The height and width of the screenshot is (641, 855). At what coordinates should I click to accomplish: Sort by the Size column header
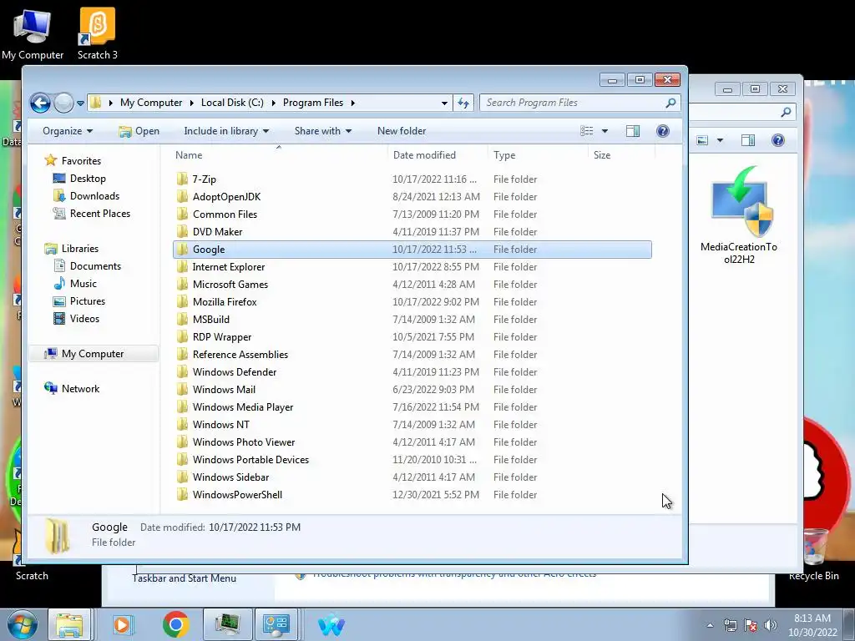pyautogui.click(x=602, y=154)
